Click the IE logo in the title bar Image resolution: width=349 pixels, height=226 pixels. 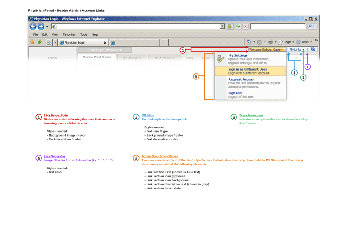(31, 19)
